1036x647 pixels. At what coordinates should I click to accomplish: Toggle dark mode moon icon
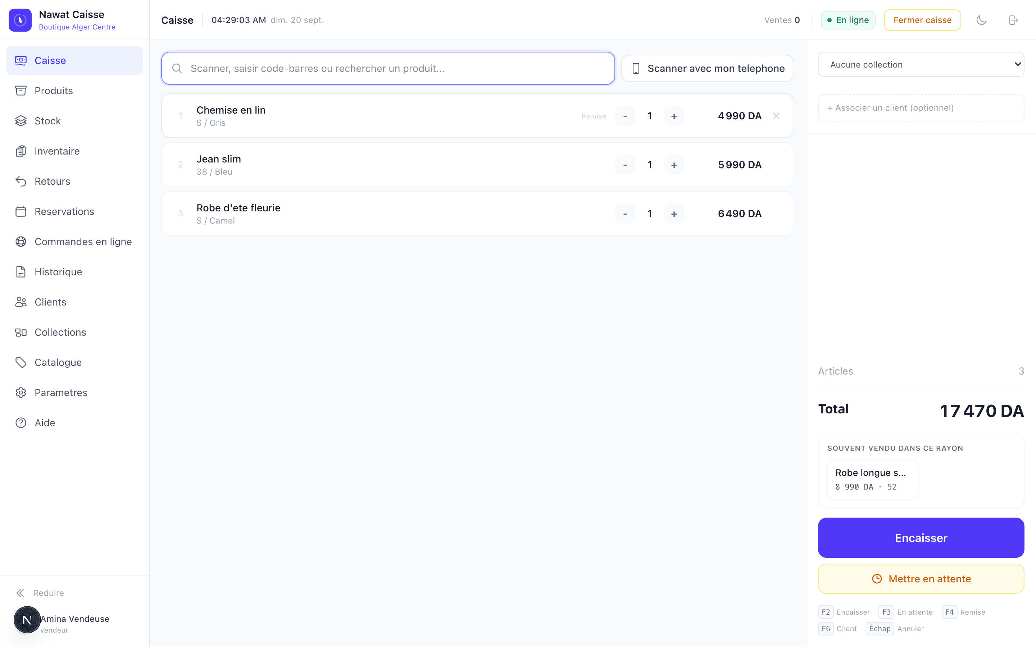tap(981, 20)
